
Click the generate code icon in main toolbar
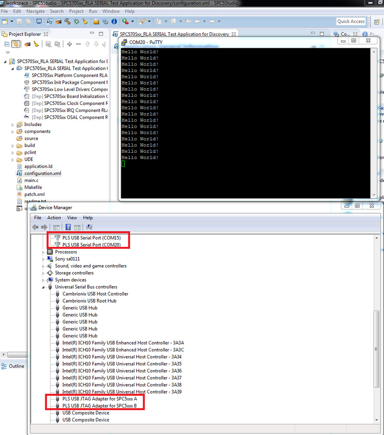(58, 21)
